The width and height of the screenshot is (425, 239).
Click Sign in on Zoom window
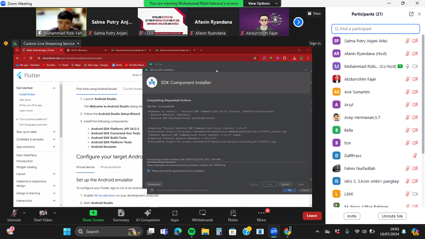point(315,44)
